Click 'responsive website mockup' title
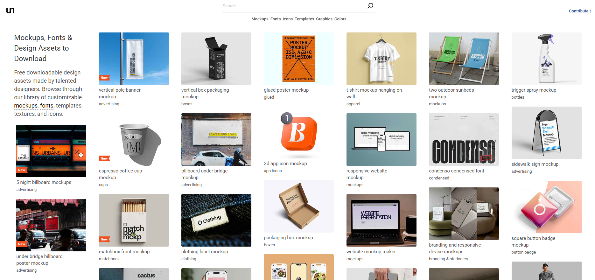 point(367,174)
